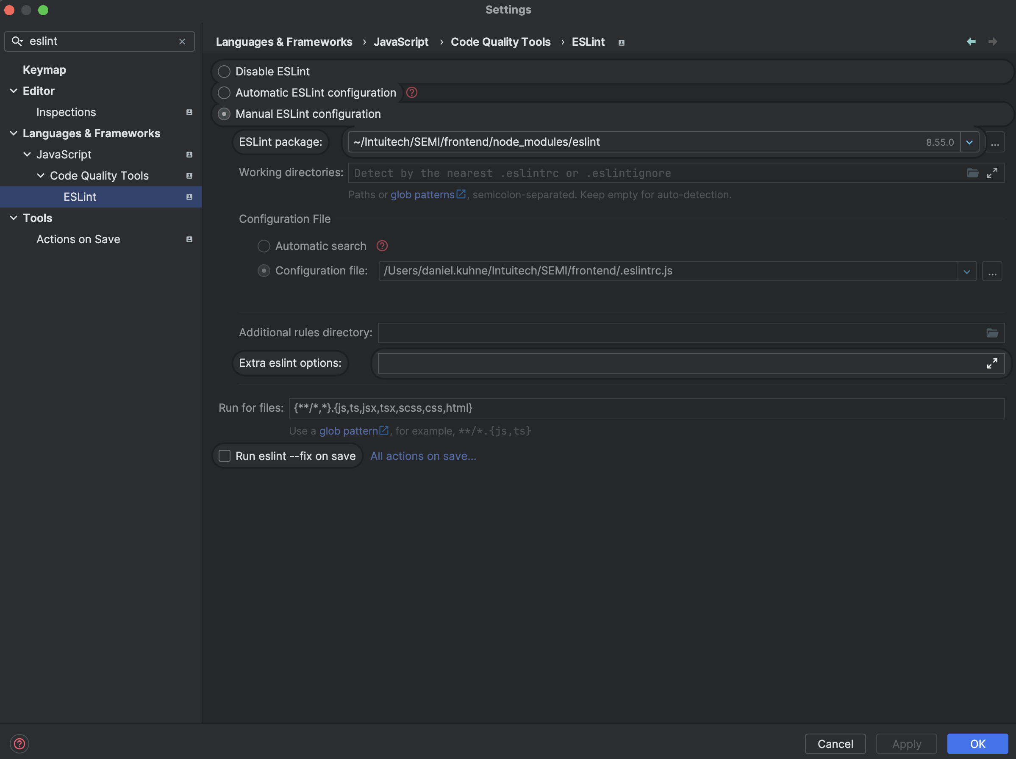Select the Automatic search option
Image resolution: width=1016 pixels, height=759 pixels.
pyautogui.click(x=264, y=246)
